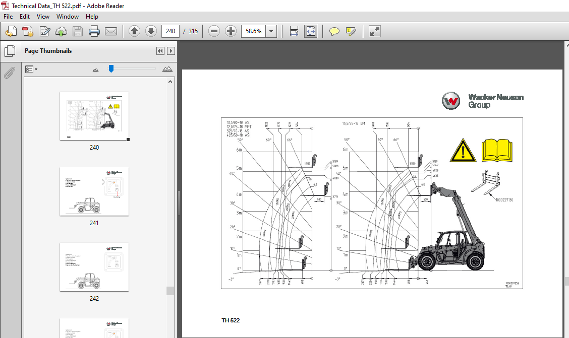
Task: Click Page Thumbnails panel title
Action: coord(48,51)
